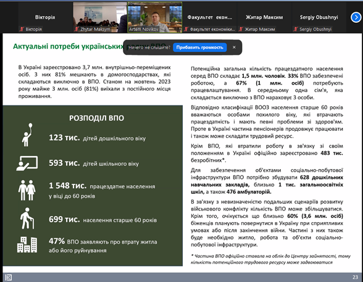Screen dimensions: 363x282
Task: Click the man and woman icon
Action: click(x=27, y=190)
